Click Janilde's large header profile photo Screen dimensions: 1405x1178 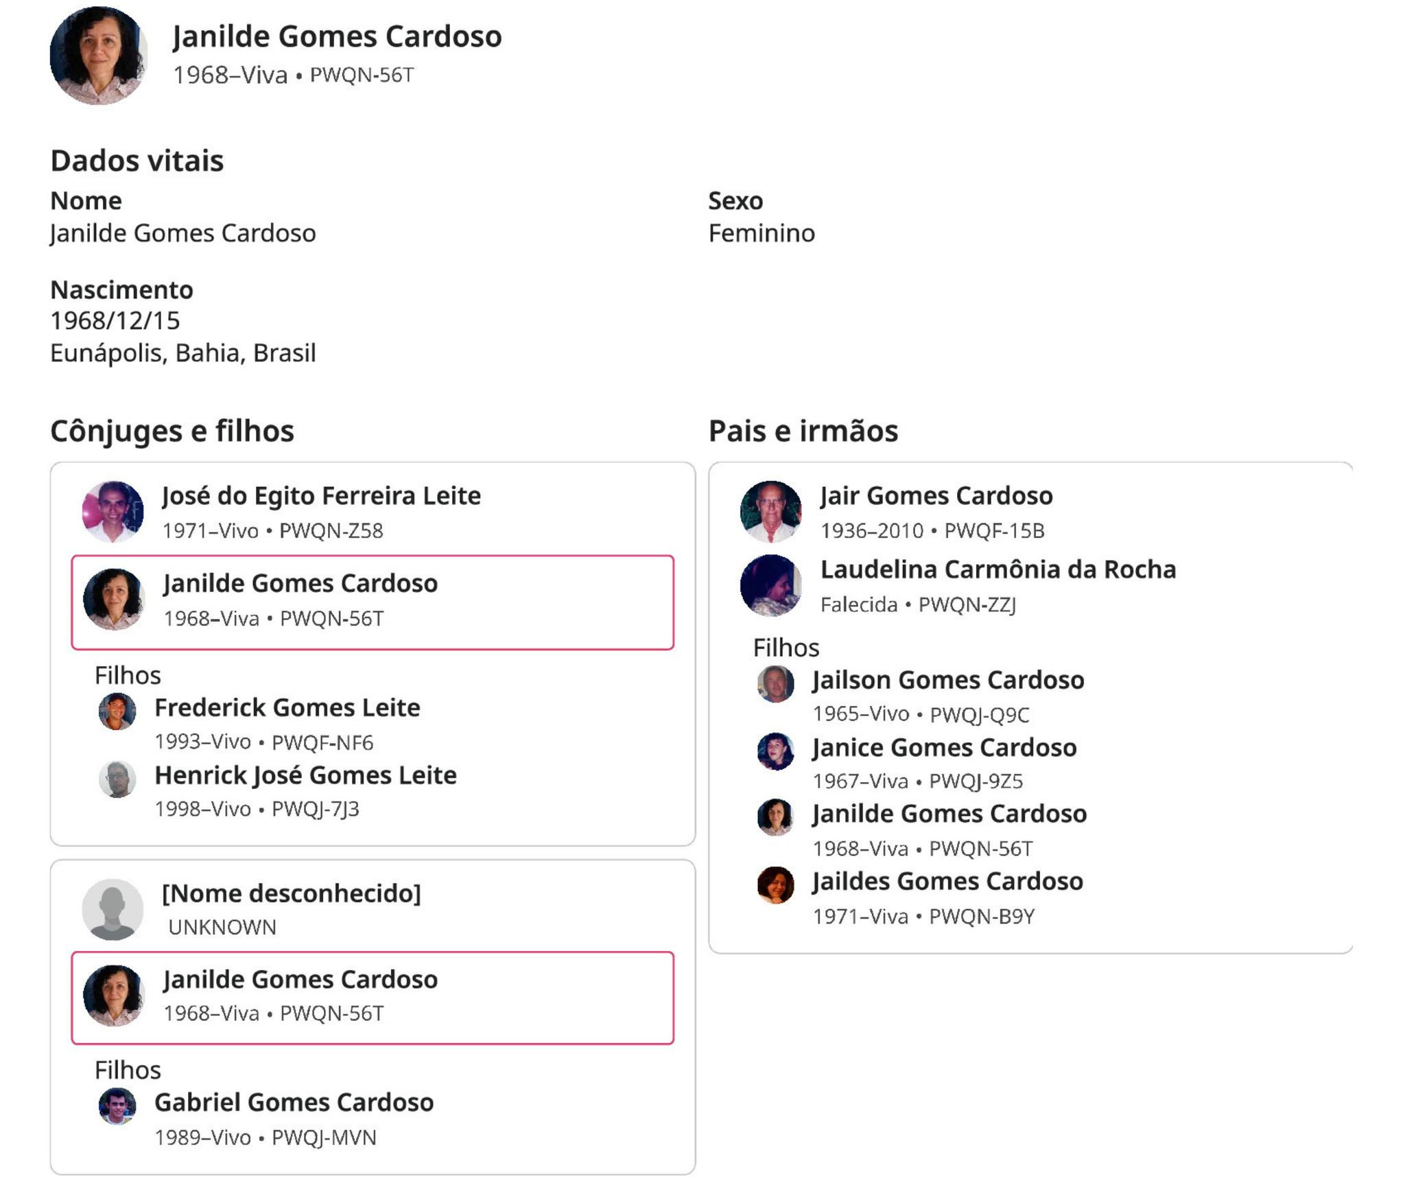tap(99, 56)
